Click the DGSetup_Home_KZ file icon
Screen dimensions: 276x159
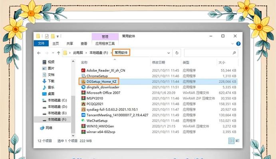[x=83, y=81]
